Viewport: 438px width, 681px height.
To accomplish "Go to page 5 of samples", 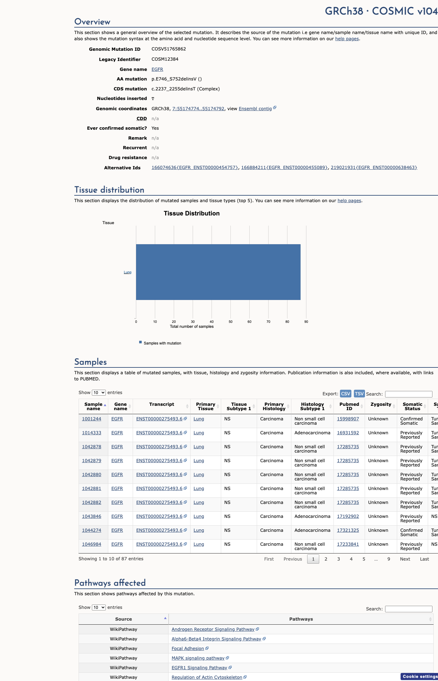I will point(364,559).
